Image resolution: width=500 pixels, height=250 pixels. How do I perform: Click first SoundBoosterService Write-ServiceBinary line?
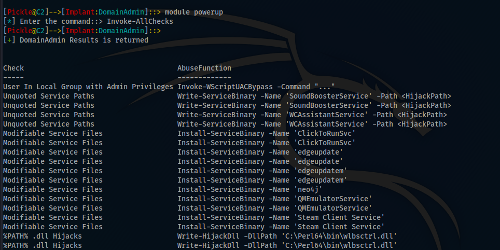click(x=314, y=96)
